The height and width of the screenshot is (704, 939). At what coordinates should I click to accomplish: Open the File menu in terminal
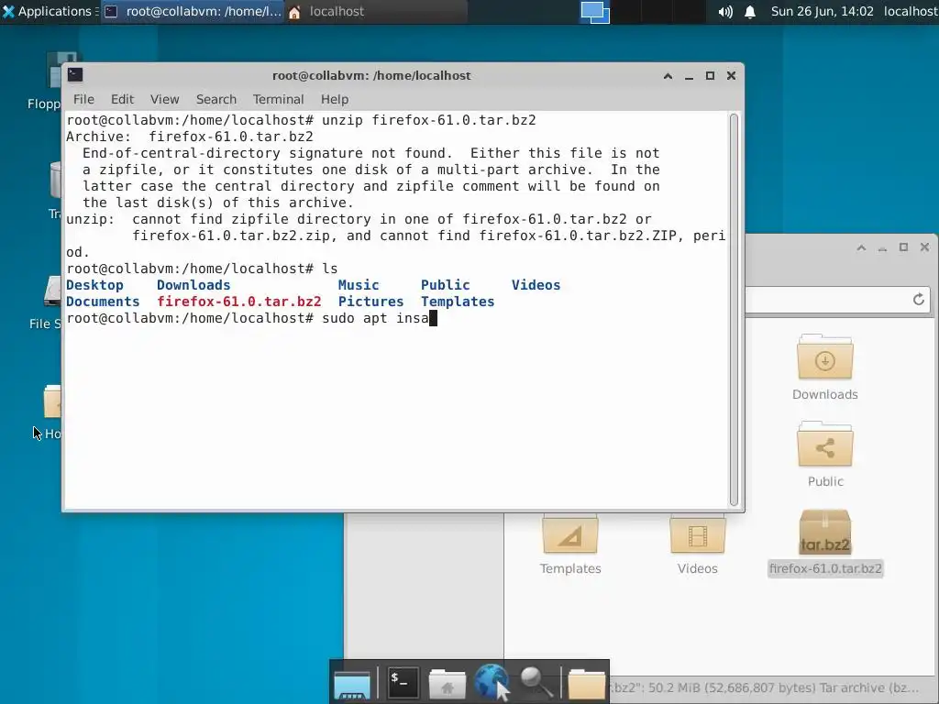pyautogui.click(x=83, y=99)
